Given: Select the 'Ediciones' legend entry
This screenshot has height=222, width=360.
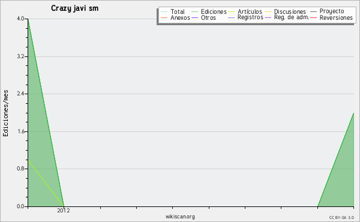Looking at the screenshot, I should tap(214, 12).
